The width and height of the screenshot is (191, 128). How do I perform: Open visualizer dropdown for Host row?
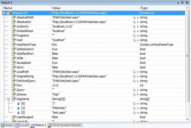click(138, 40)
